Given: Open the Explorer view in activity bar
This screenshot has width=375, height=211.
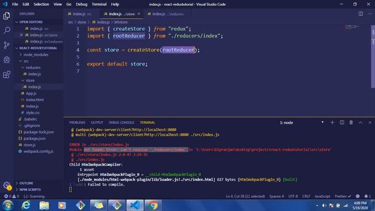Looking at the screenshot, I should tap(6, 16).
